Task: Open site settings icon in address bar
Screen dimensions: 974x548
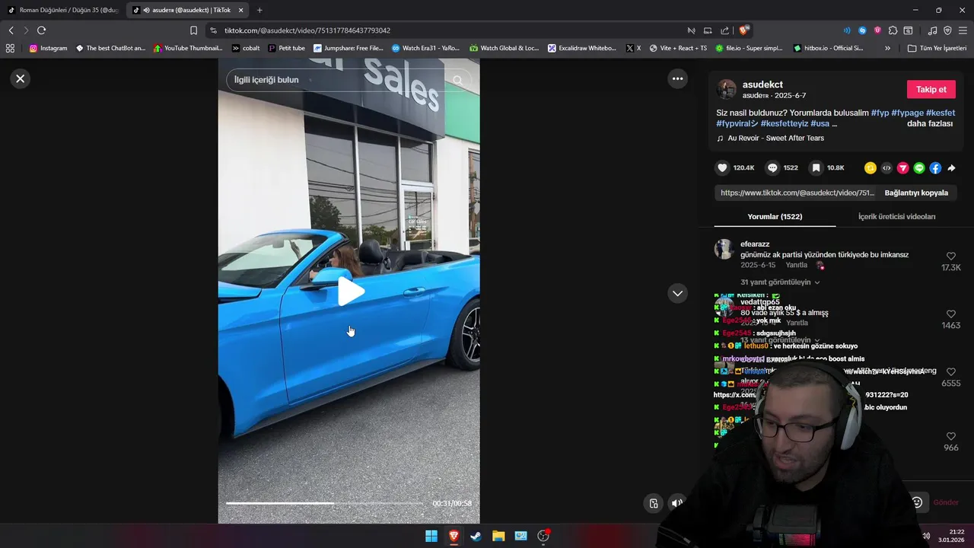Action: tap(213, 30)
